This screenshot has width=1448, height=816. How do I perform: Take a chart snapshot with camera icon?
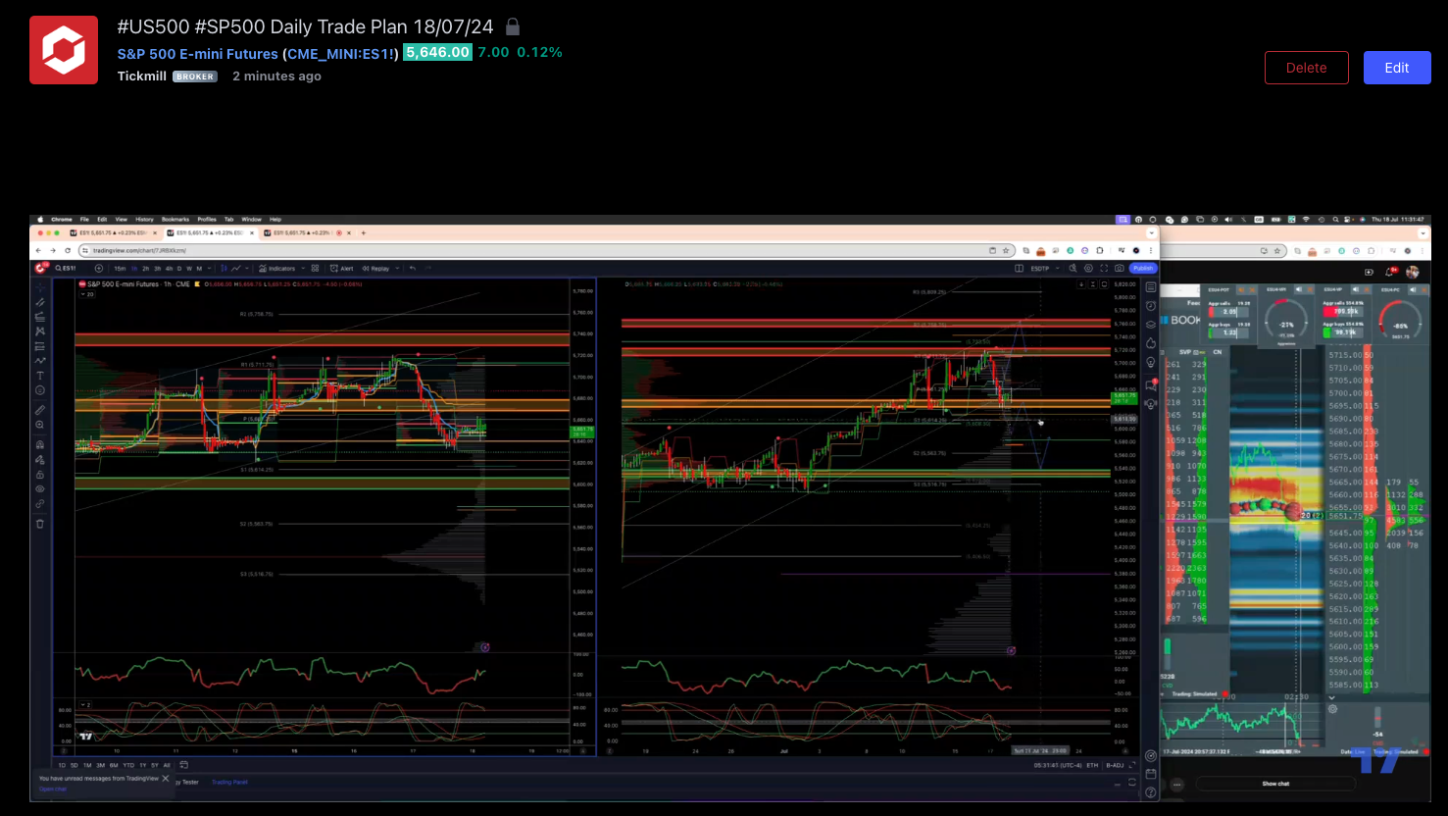coord(1120,268)
